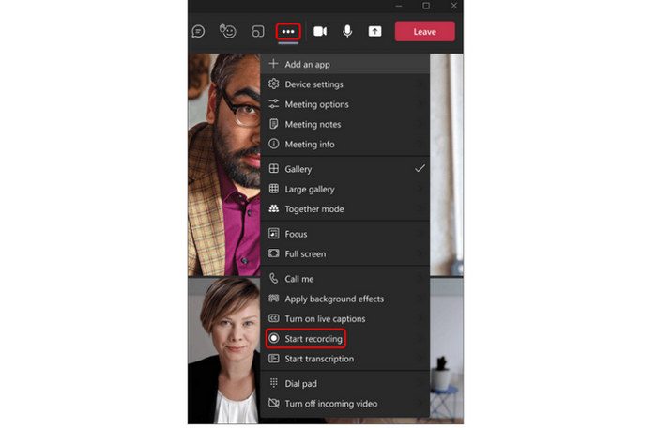
Task: Open the meeting chat icon
Action: [198, 31]
